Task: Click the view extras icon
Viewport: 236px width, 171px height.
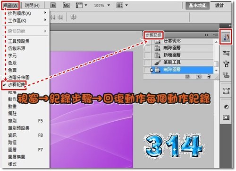Action: [79, 6]
